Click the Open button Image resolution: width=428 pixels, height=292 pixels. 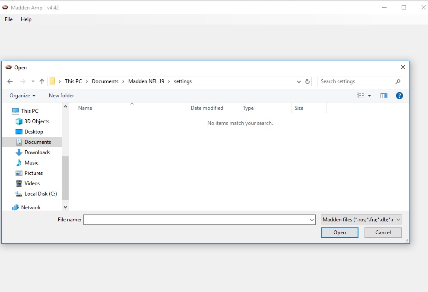point(339,233)
